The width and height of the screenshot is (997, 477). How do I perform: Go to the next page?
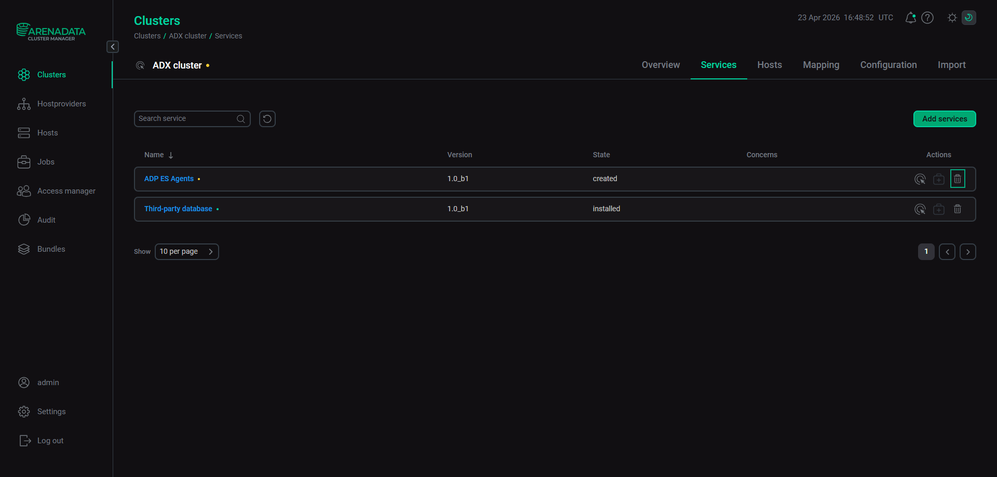tap(968, 252)
